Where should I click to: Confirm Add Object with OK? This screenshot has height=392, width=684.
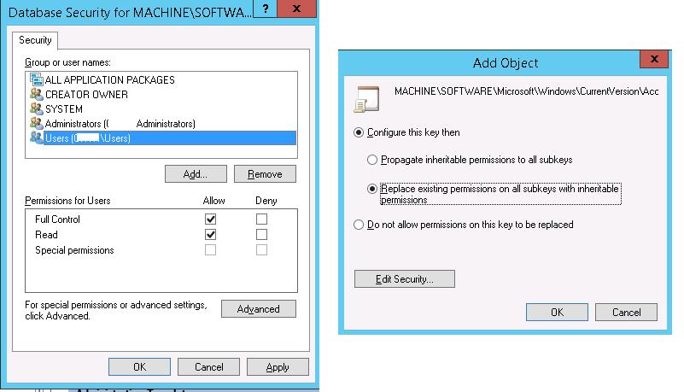557,313
